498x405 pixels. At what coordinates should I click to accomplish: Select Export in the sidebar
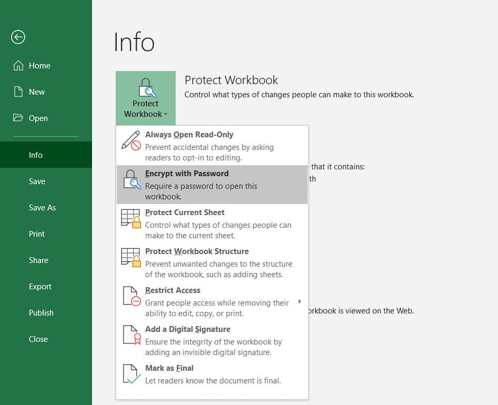click(x=40, y=286)
